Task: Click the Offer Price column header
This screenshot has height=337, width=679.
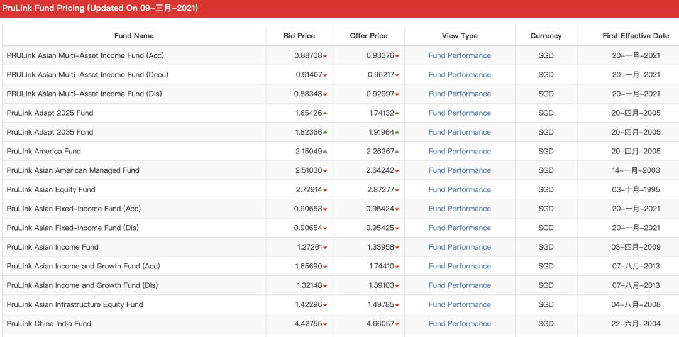Action: tap(368, 36)
